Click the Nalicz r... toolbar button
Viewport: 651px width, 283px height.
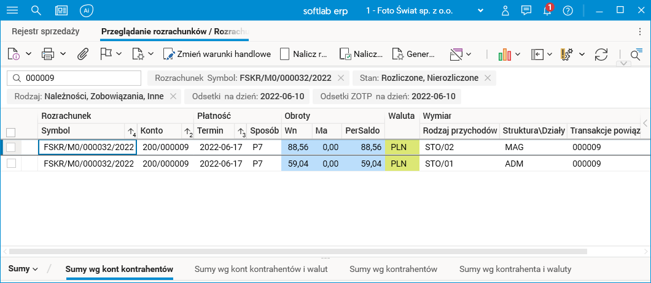coord(305,54)
